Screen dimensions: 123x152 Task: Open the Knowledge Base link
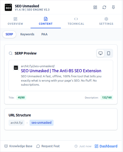[x=18, y=146]
